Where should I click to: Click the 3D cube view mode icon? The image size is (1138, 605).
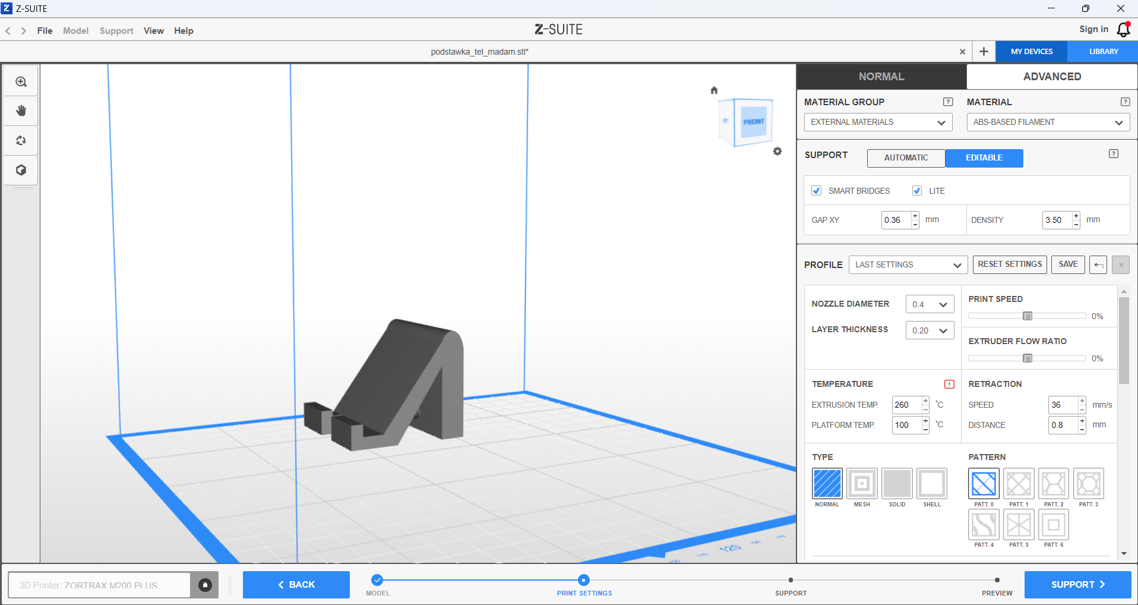coord(21,170)
